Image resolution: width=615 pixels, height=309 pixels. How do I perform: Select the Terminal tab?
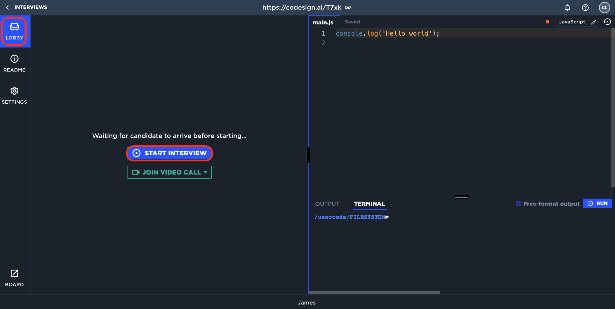click(x=369, y=204)
